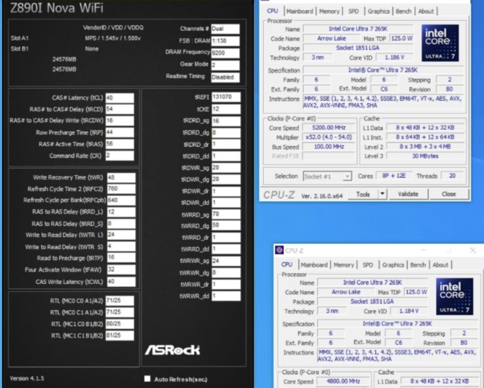Click the CPU-Z title bar icon in lower window
Viewport: 484px width, 388px height.
click(279, 250)
